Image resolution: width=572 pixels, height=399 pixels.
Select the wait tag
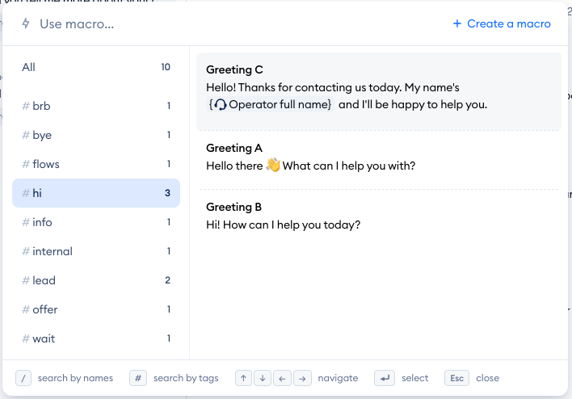click(95, 338)
